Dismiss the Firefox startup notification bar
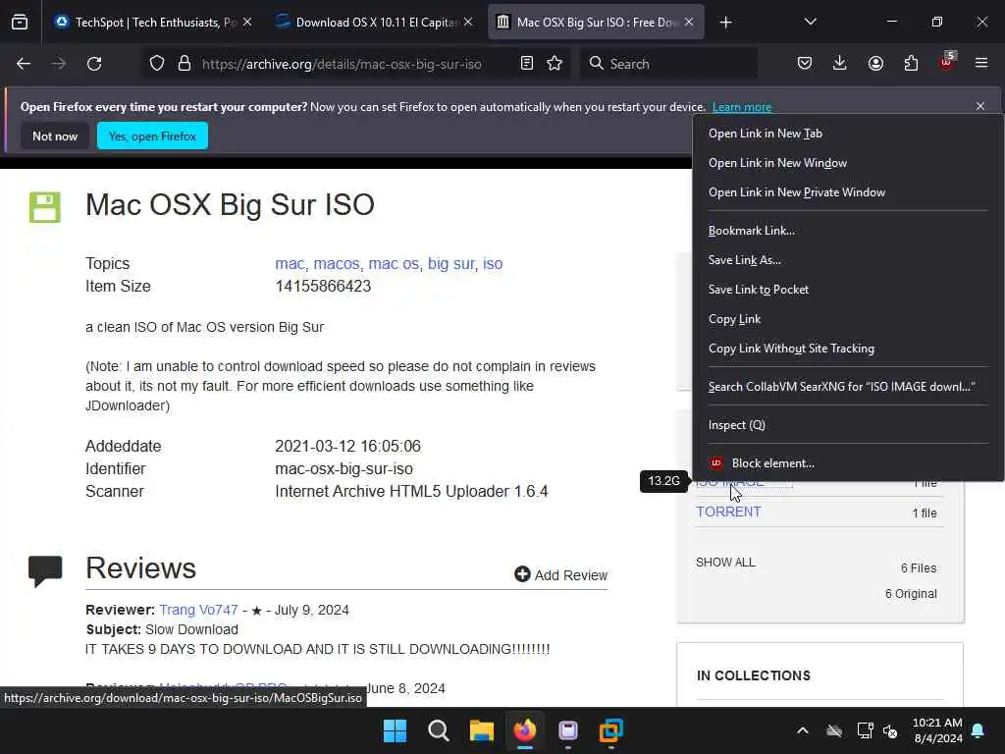Image resolution: width=1005 pixels, height=754 pixels. coord(980,106)
